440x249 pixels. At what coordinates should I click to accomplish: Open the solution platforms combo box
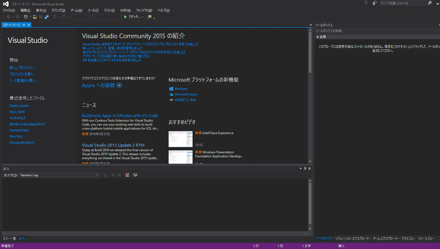pyautogui.click(x=107, y=17)
